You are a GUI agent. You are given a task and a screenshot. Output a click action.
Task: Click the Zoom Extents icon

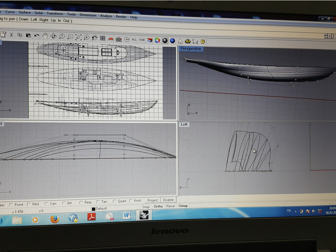(78, 37)
